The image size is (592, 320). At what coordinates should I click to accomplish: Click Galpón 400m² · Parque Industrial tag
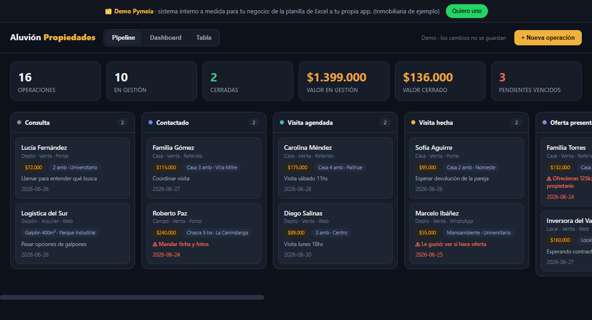[60, 233]
